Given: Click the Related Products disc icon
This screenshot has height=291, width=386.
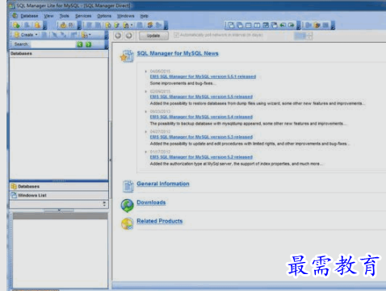Looking at the screenshot, I should coord(127,223).
